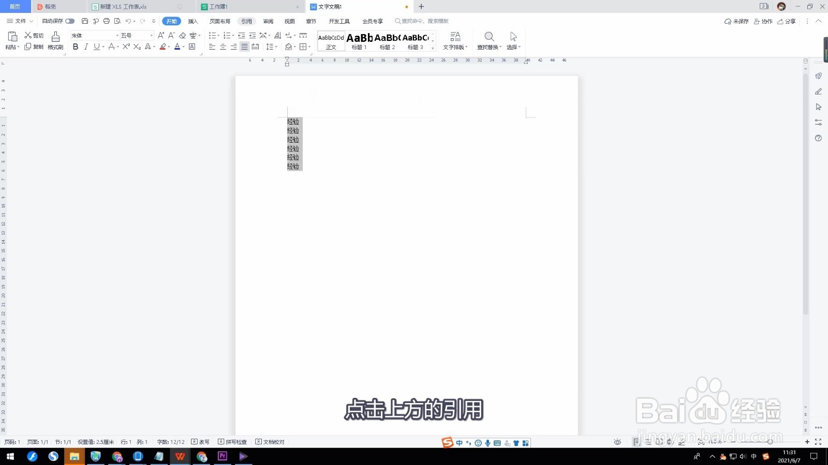Click the 分享 (Share) button

[x=789, y=21]
